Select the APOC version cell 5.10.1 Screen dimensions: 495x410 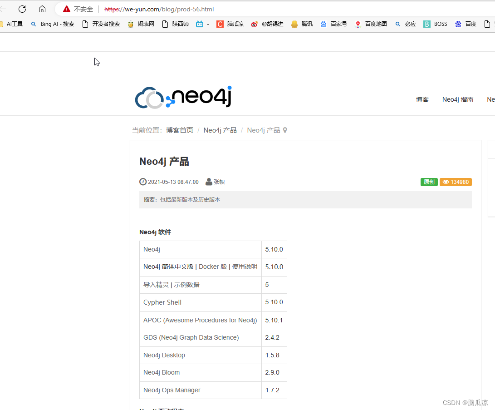pyautogui.click(x=274, y=320)
